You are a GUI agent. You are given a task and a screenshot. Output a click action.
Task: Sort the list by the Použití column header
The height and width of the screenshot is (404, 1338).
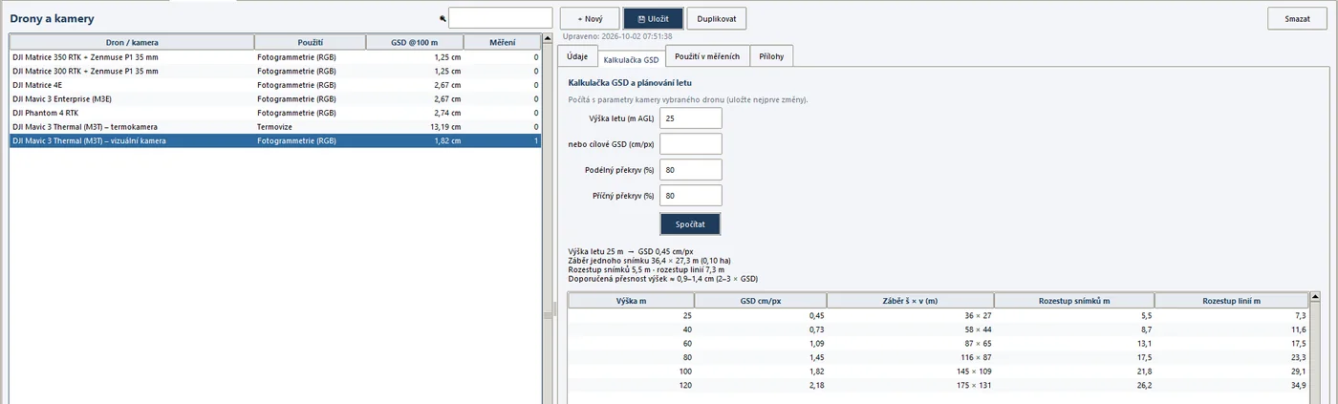click(x=311, y=42)
